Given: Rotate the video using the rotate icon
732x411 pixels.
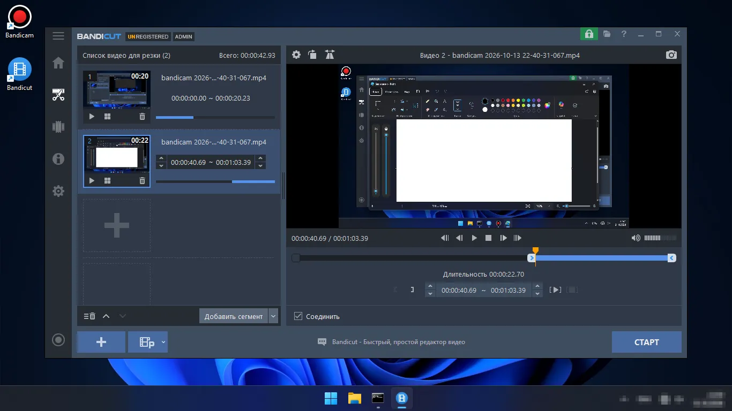Looking at the screenshot, I should point(312,55).
